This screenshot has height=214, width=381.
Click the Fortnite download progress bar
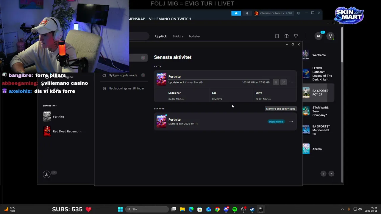pyautogui.click(x=219, y=79)
